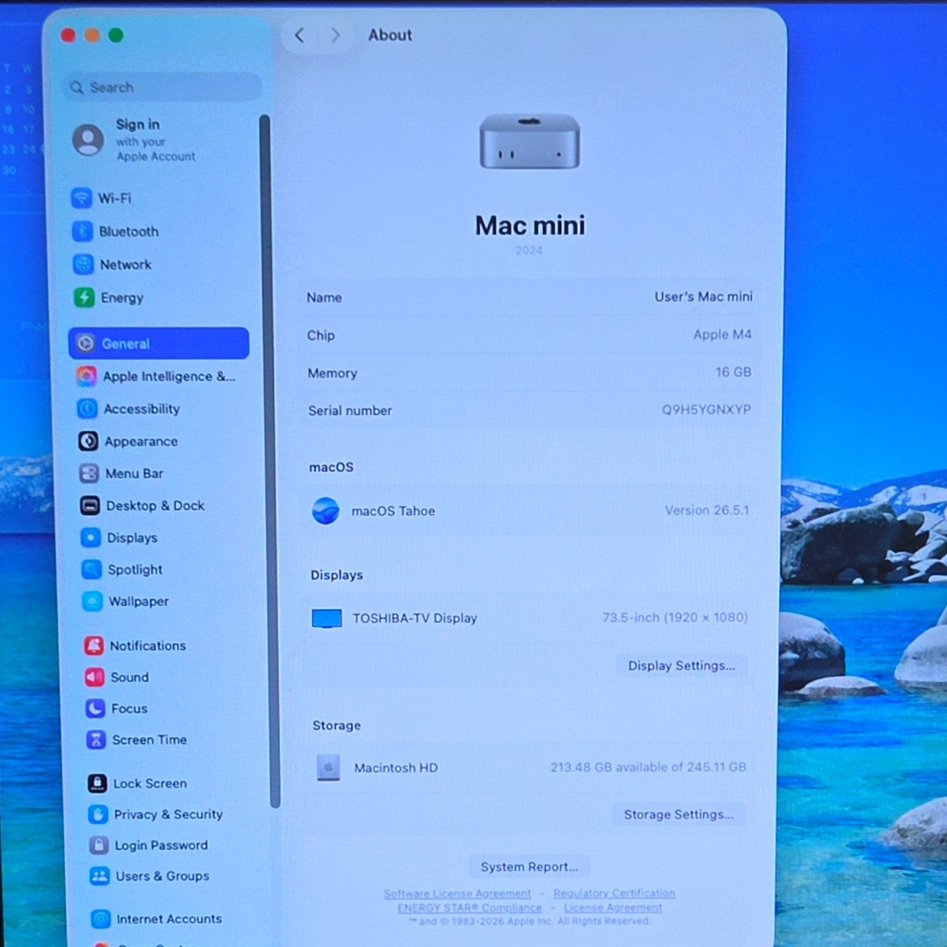
Task: Open the Software License Agreement link
Action: 458,893
